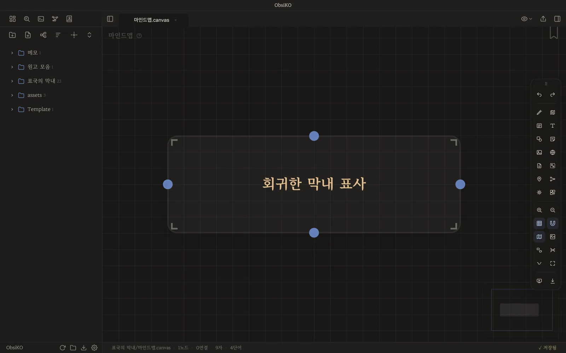
Task: Toggle the minimap button
Action: pos(539,237)
